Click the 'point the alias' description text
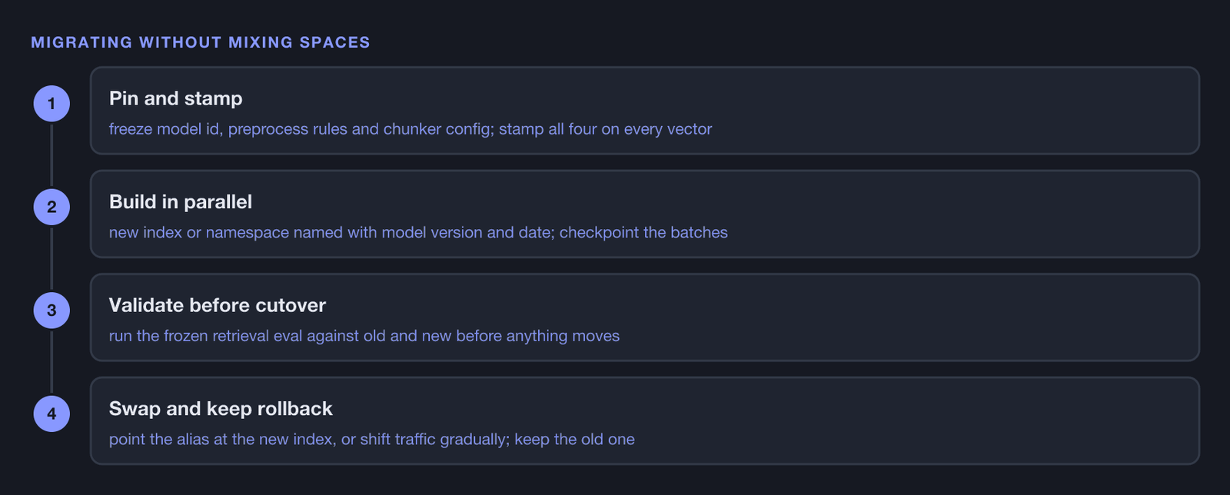 coord(372,439)
